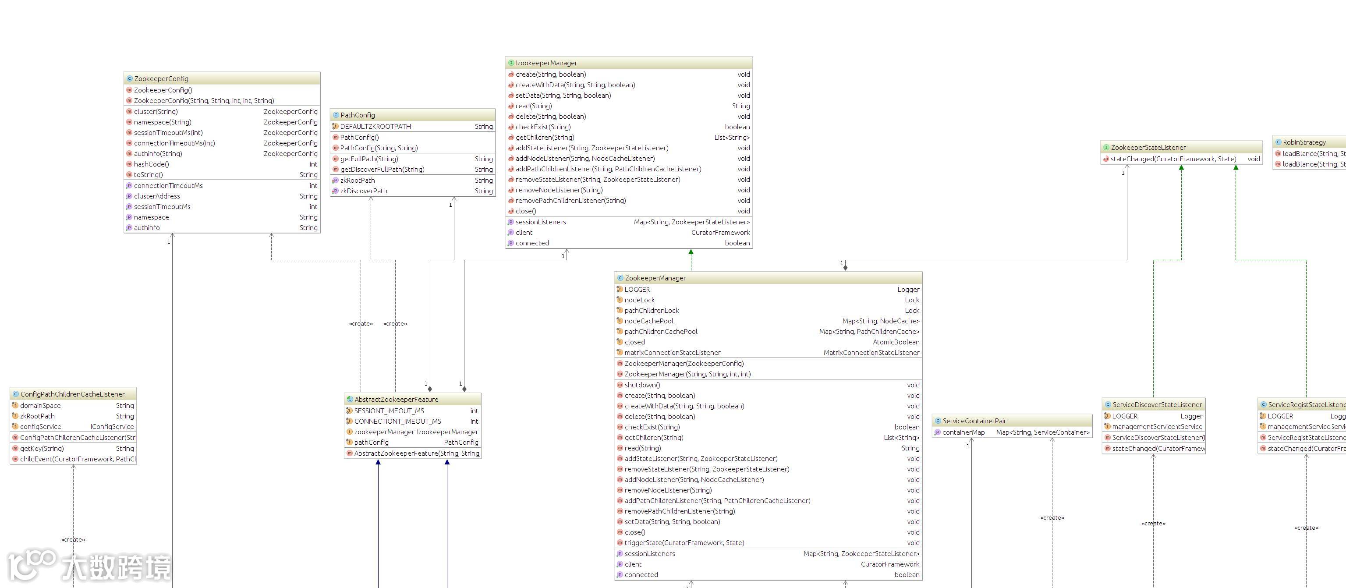Click the ConfigPathChildrenCacheListener class icon
The width and height of the screenshot is (1346, 588).
[x=15, y=395]
